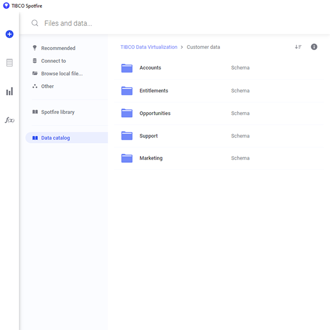Screen dimensions: 330x330
Task: Select Data catalog in sidebar
Action: pyautogui.click(x=67, y=137)
